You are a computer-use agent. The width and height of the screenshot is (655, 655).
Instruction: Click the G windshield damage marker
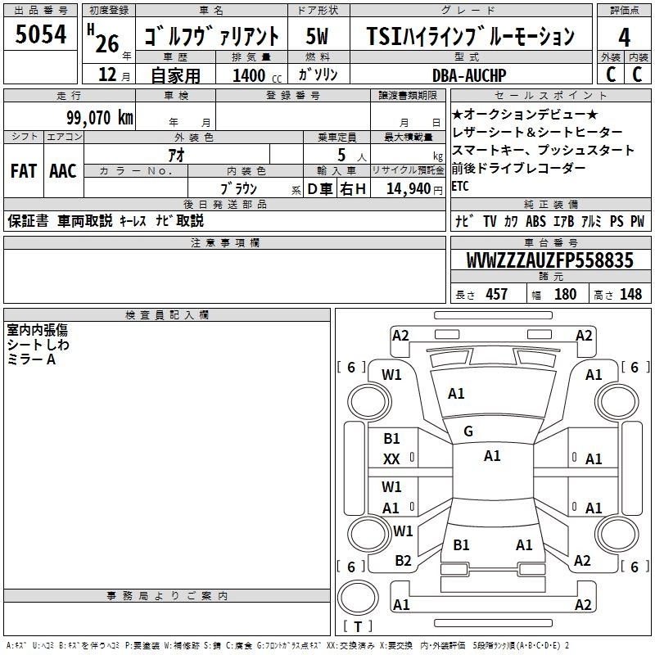468,431
